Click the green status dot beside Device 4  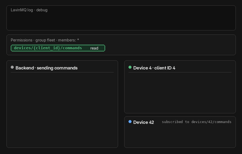pos(130,67)
